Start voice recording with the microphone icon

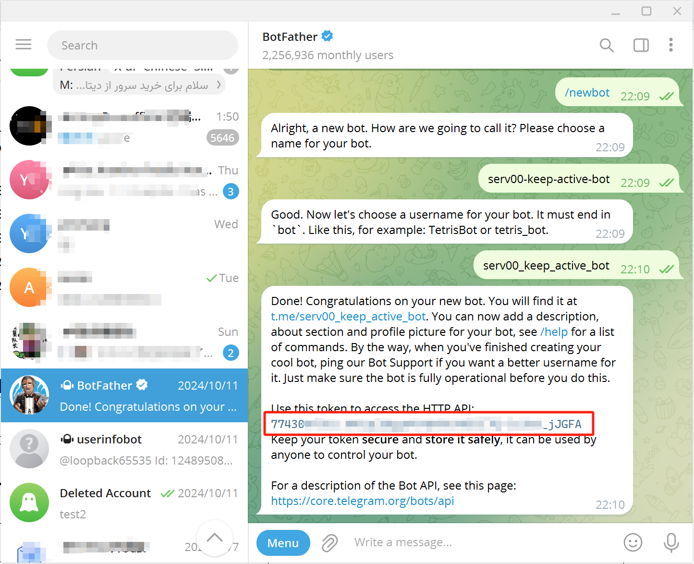click(x=671, y=542)
